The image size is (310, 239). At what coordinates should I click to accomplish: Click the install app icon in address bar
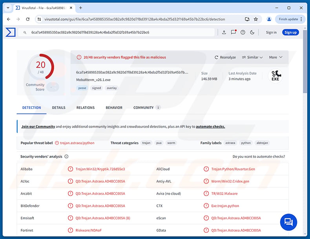(247, 19)
